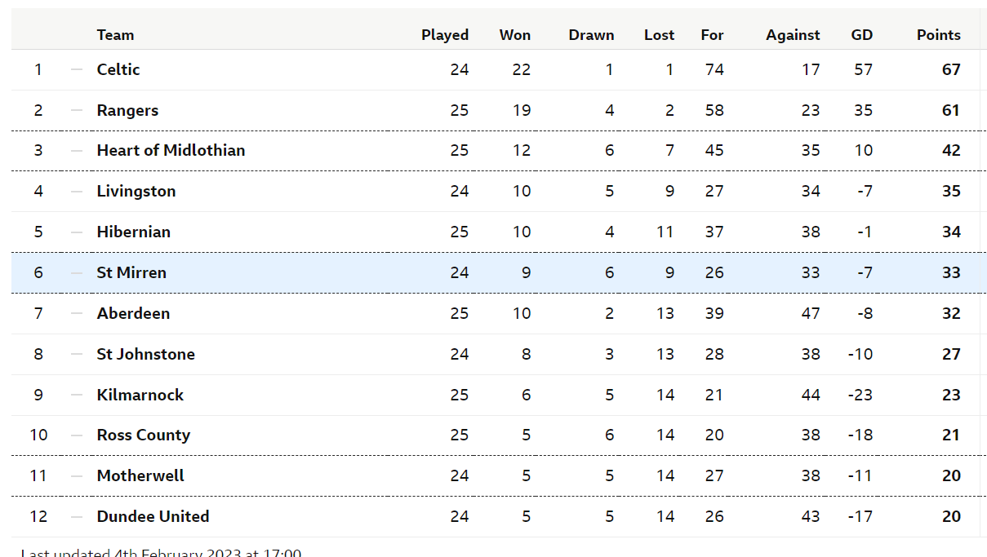The image size is (987, 557).
Task: Open the Kilmarnock team link
Action: [140, 395]
